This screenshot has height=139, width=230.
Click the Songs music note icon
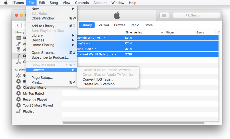click(x=19, y=56)
